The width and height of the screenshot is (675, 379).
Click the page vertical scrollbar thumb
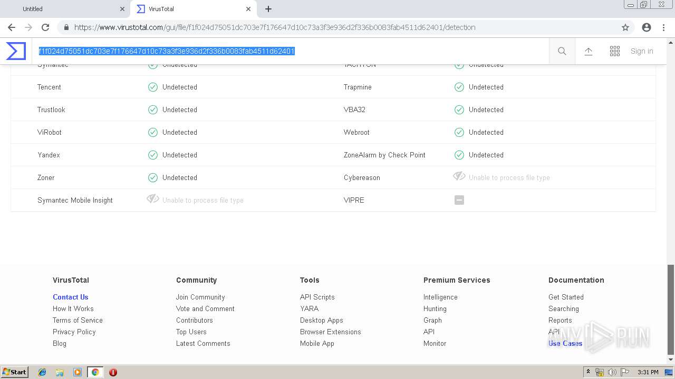671,310
